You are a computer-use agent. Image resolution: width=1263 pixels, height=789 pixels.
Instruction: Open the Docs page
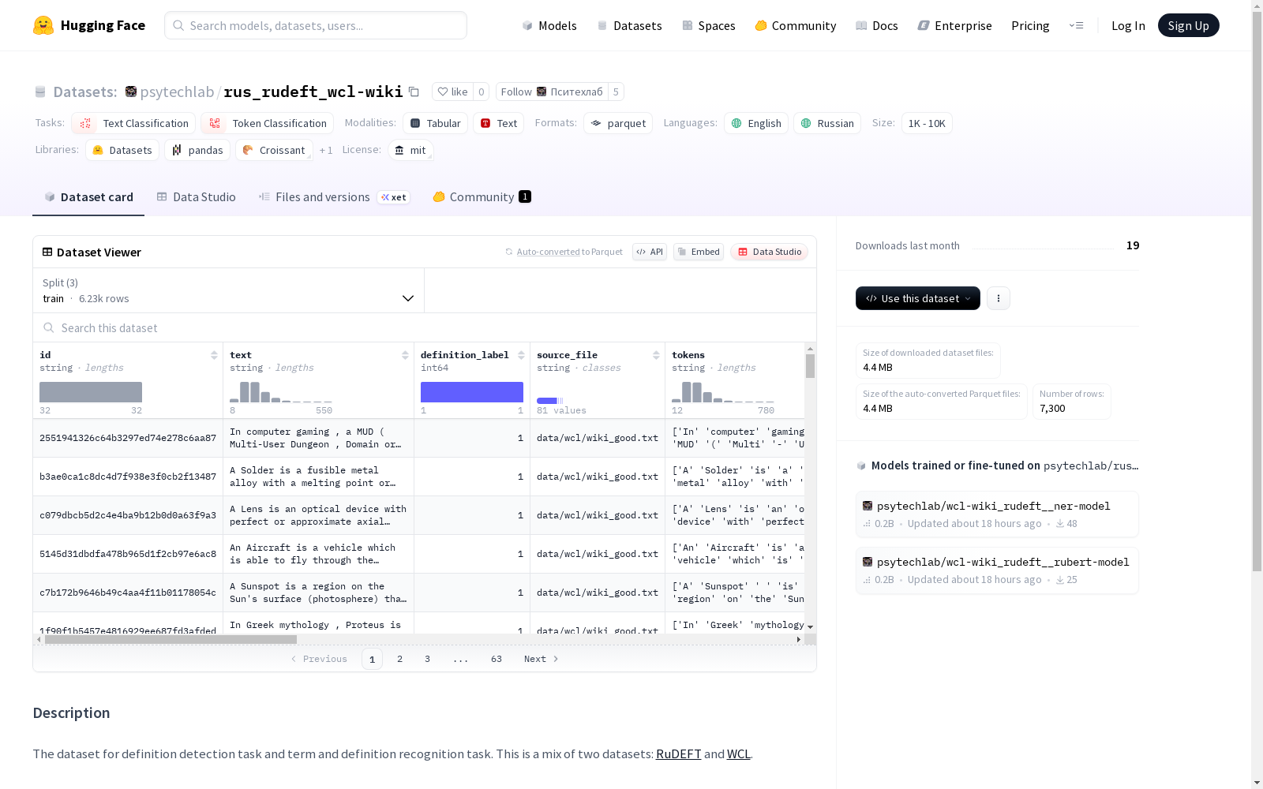coord(877,25)
